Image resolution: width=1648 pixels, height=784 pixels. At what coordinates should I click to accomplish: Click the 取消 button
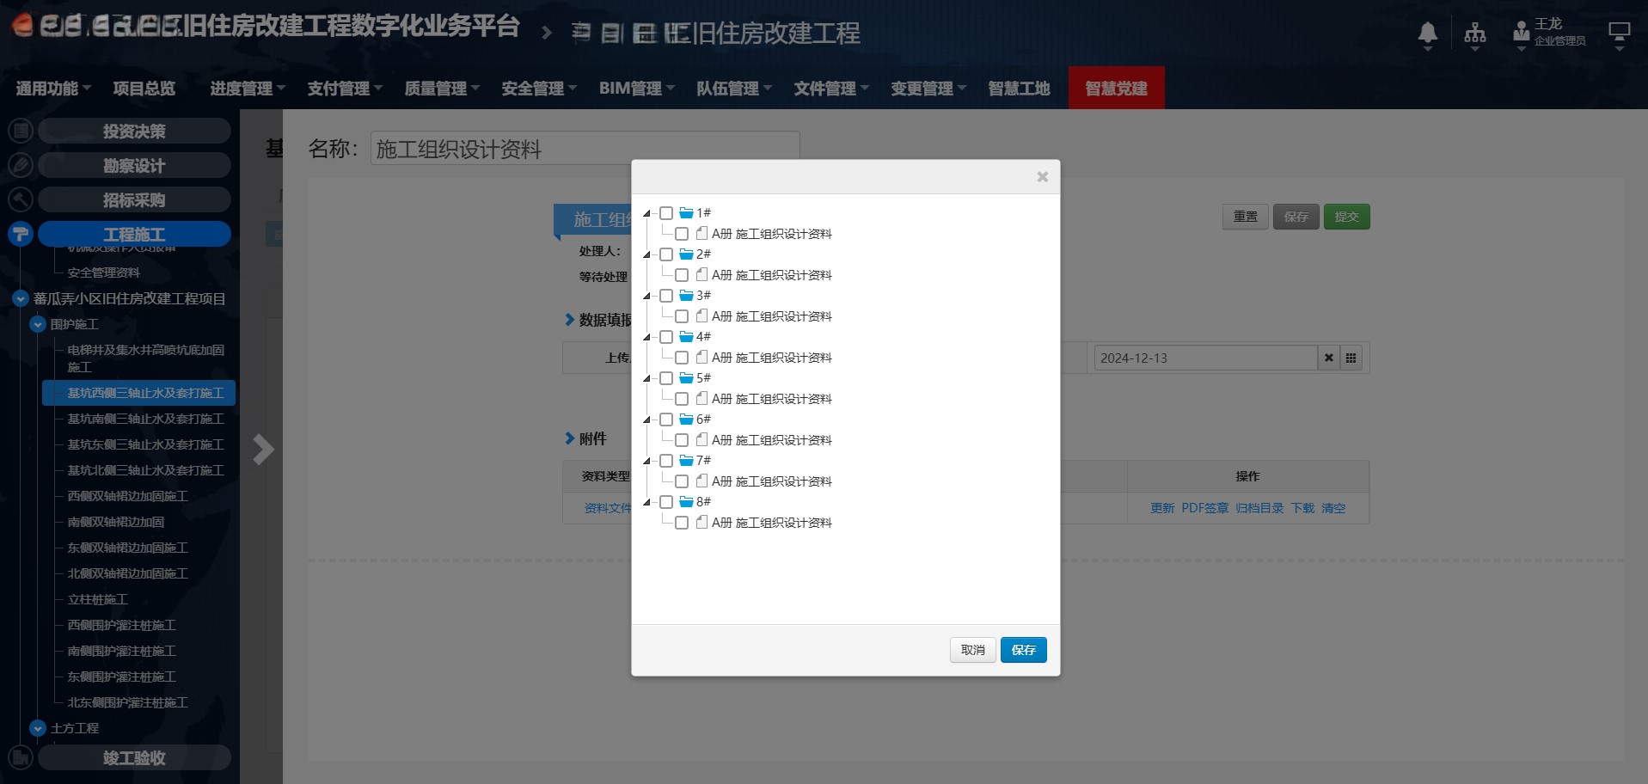pyautogui.click(x=972, y=650)
